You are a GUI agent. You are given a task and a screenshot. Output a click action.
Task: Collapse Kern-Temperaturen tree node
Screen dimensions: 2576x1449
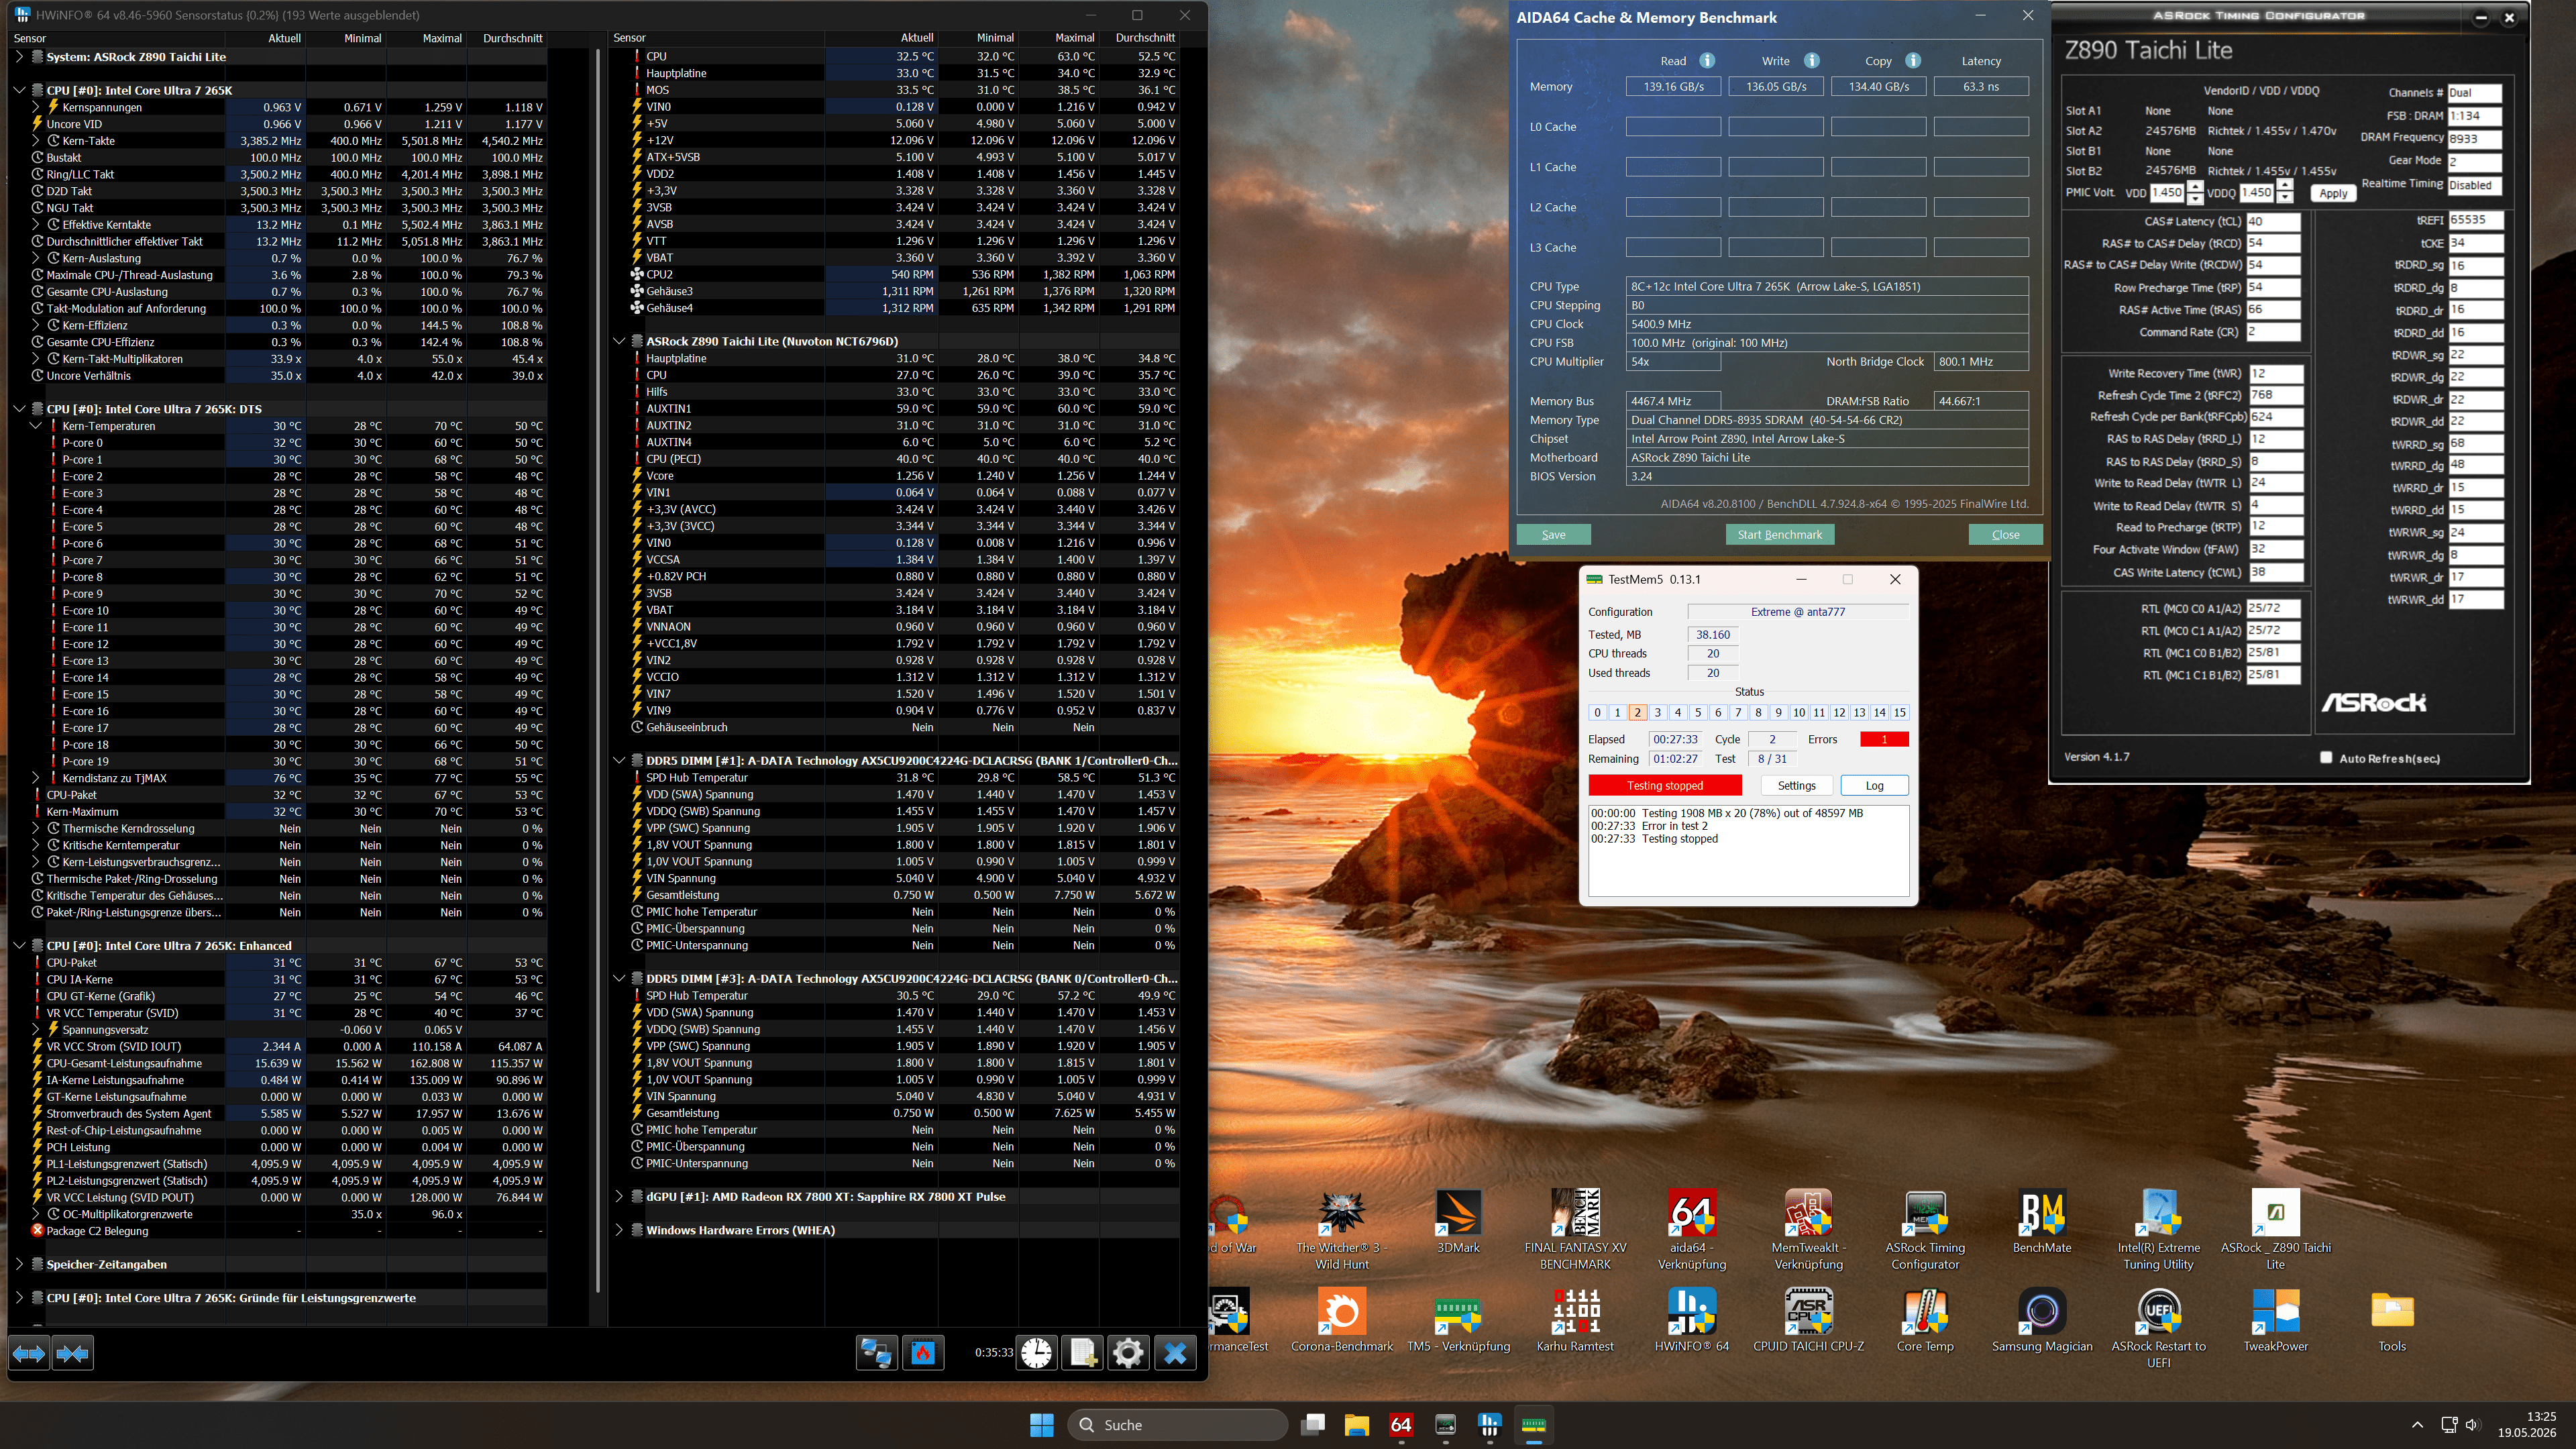pyautogui.click(x=36, y=426)
